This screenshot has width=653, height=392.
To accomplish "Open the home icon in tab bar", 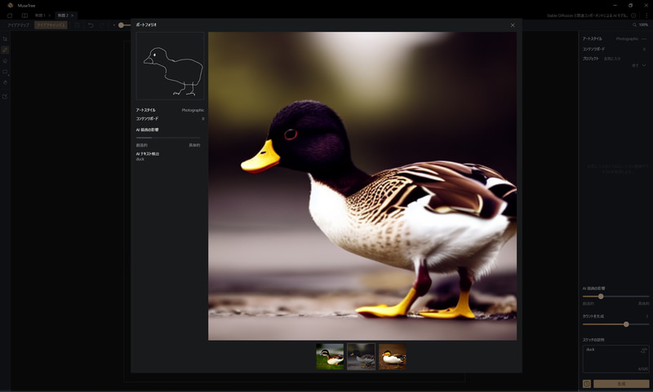I will tap(10, 15).
